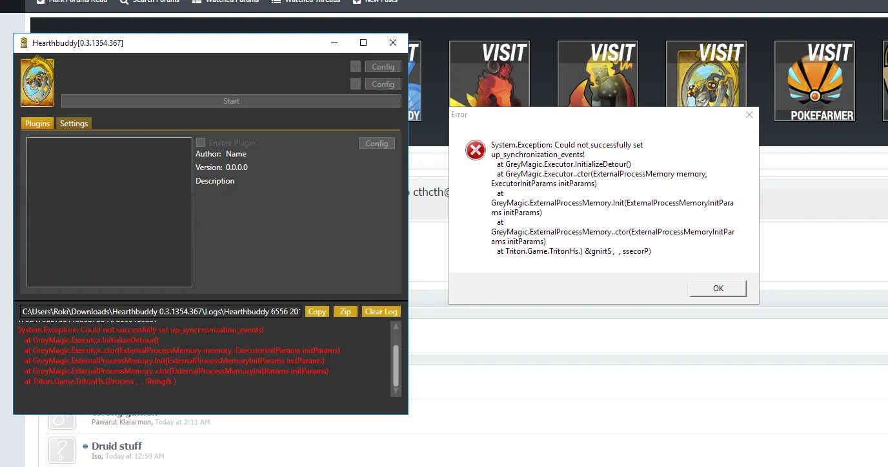Click the Hearthbuddy title bar icon
Viewport: 888px width, 467px height.
point(24,43)
